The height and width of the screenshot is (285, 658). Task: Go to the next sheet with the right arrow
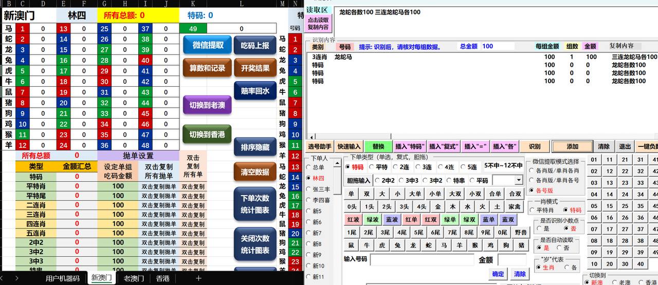(17, 278)
